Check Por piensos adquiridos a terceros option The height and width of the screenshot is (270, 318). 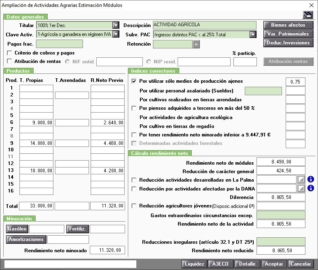[x=134, y=108]
